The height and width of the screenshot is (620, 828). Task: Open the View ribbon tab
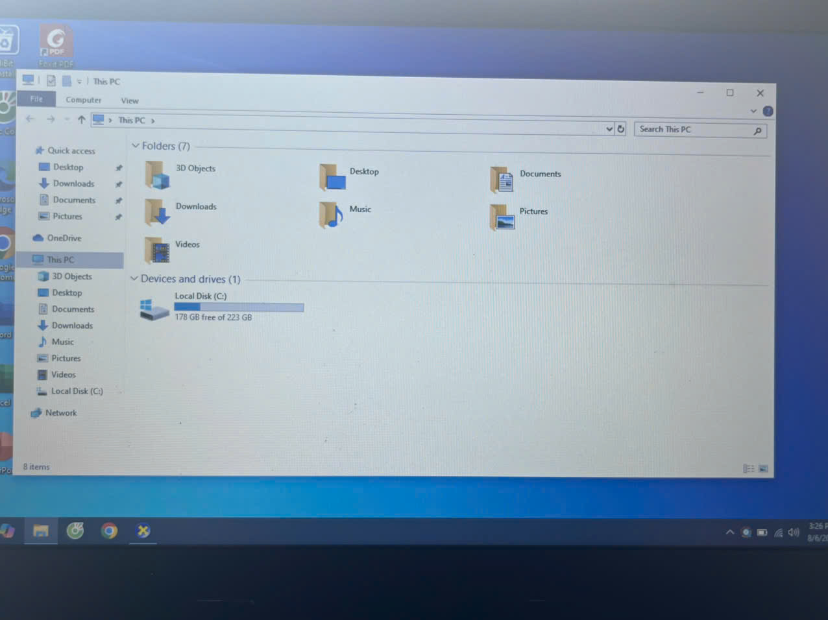click(130, 101)
